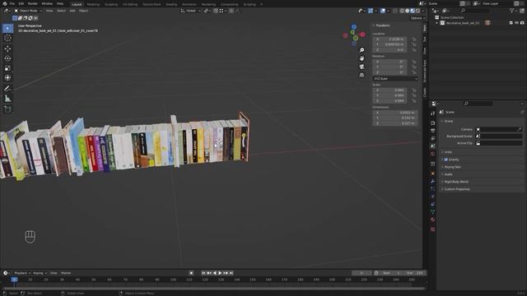The height and width of the screenshot is (296, 527).
Task: Switch to the Modeling workspace tab
Action: pyautogui.click(x=93, y=4)
